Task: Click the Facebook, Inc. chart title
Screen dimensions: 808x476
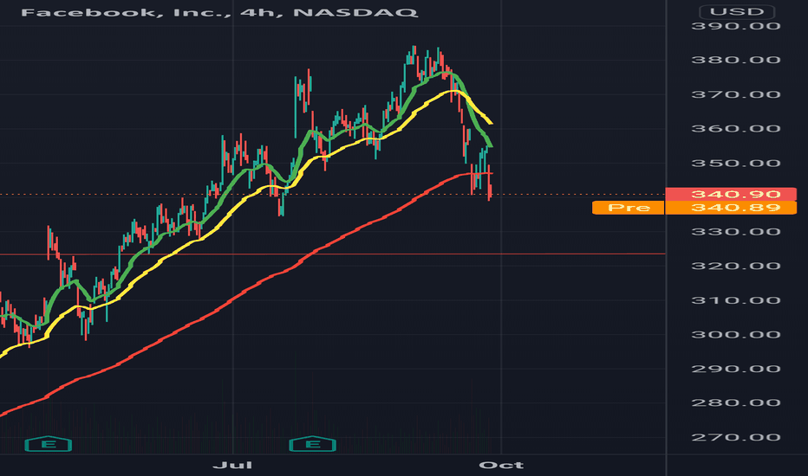Action: 219,12
